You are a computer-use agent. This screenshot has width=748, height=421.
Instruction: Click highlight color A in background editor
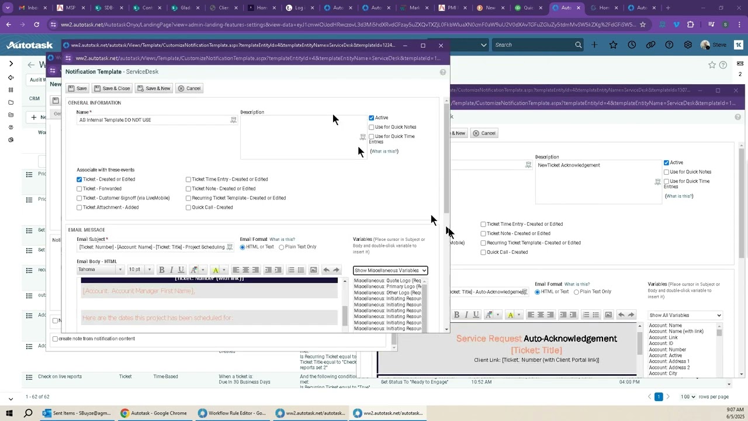click(x=511, y=315)
